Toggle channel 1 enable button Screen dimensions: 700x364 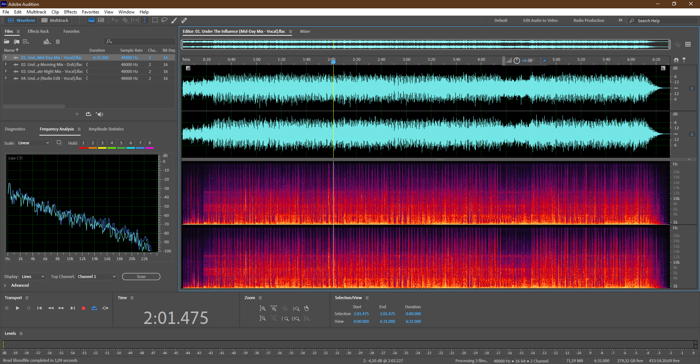click(x=692, y=88)
